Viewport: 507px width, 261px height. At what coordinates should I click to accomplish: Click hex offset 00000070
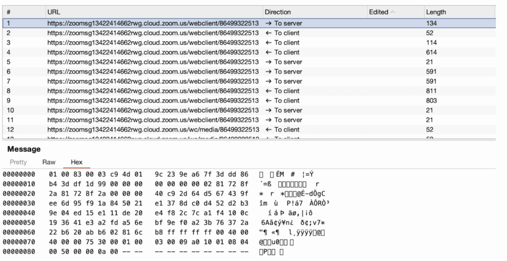[19, 242]
